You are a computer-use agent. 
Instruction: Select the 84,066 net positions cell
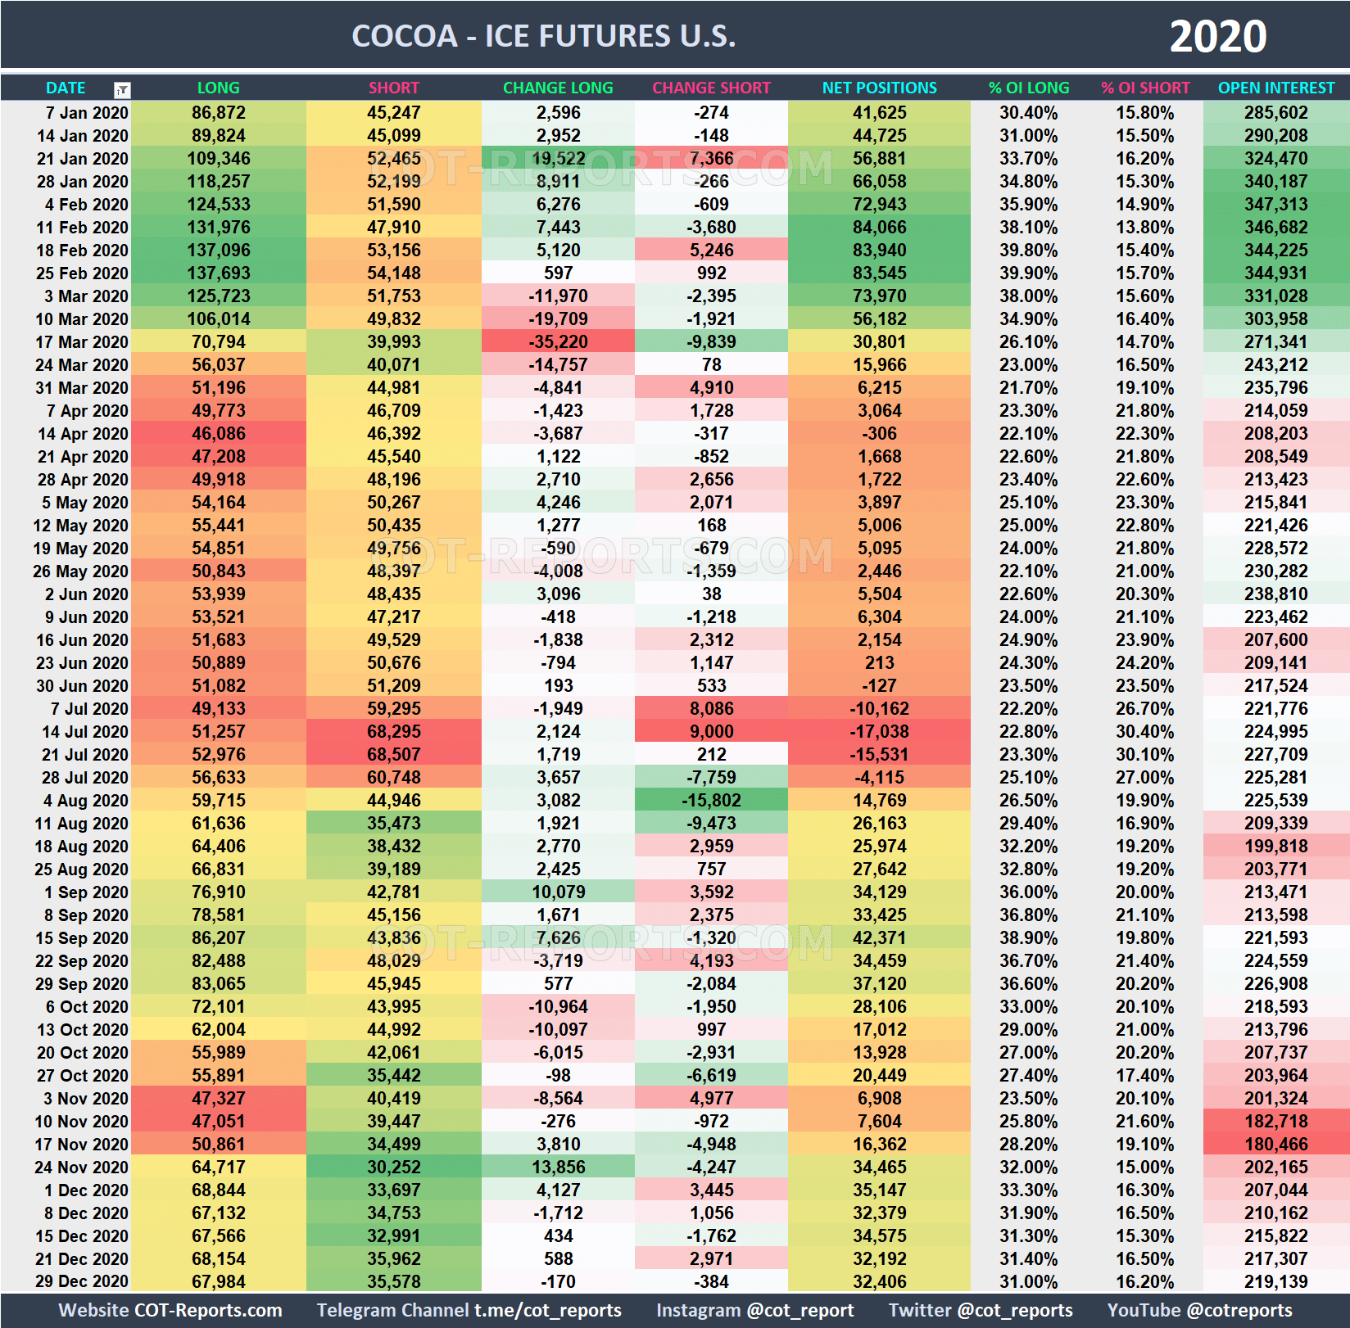(877, 228)
